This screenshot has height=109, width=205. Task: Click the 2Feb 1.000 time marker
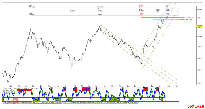pos(168,10)
